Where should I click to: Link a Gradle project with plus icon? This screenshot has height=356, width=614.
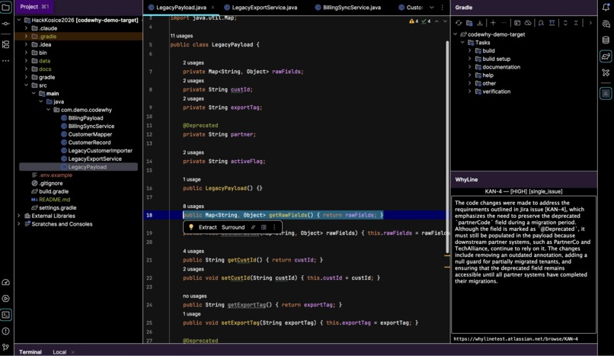click(493, 23)
